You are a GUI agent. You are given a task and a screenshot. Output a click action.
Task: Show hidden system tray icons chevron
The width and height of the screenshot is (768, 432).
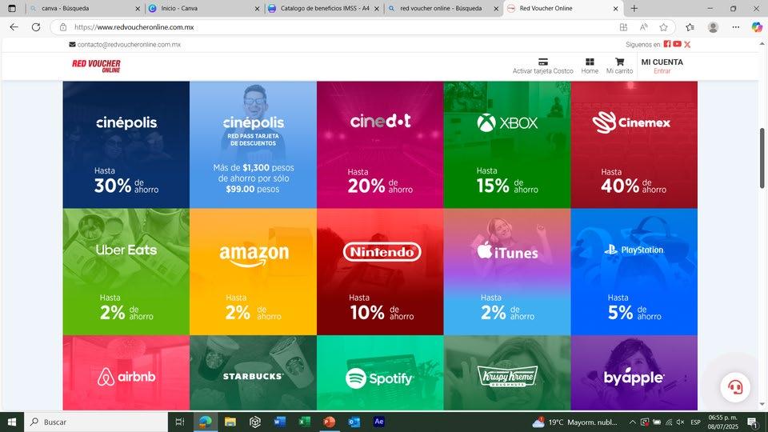click(632, 422)
